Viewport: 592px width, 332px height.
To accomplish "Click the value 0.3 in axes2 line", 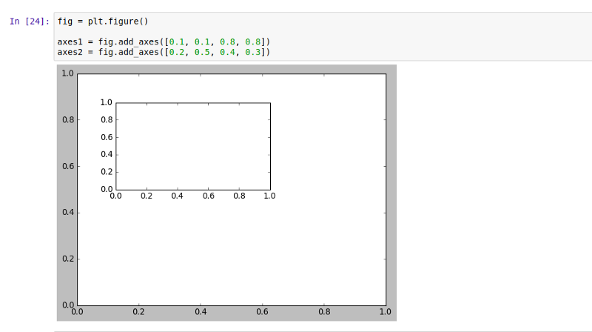I will coord(252,52).
